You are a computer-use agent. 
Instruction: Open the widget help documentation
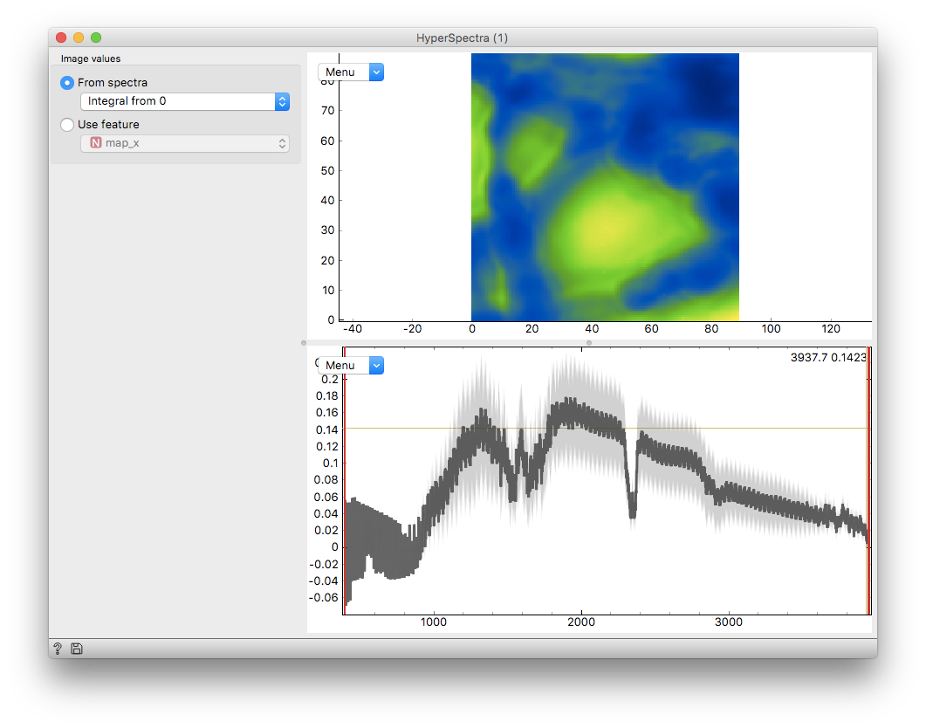(x=58, y=649)
